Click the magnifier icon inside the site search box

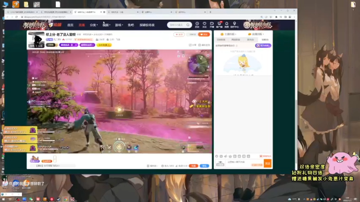[x=188, y=25]
